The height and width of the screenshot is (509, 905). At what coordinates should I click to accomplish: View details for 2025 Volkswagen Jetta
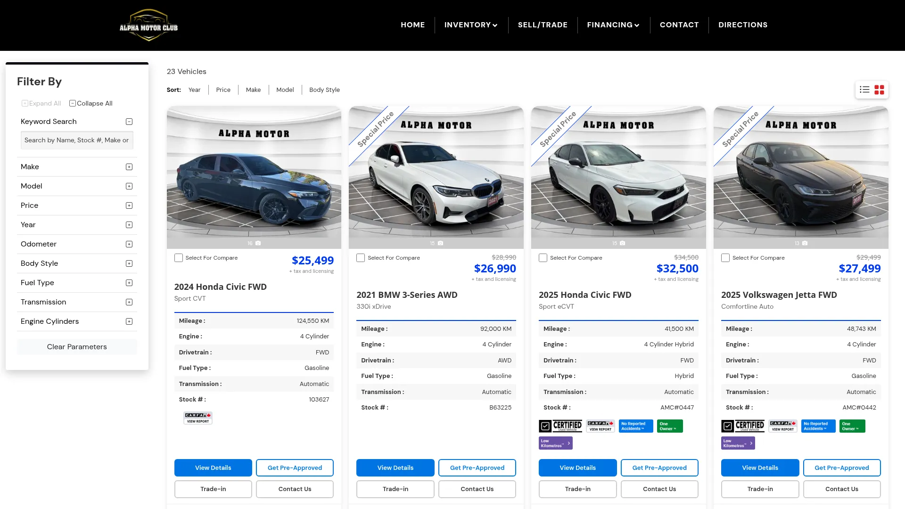tap(760, 468)
